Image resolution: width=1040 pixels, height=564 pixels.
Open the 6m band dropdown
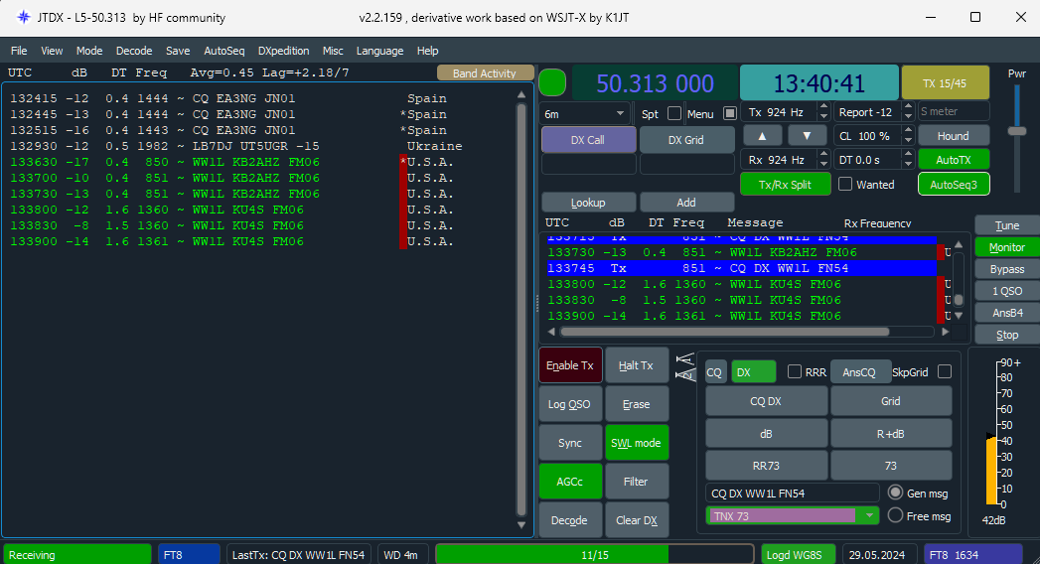coord(584,113)
